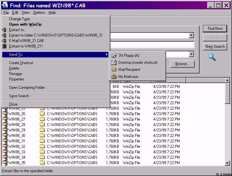The width and height of the screenshot is (232, 176).
Task: Click the WIN98_32 file icon
Action: click(5, 146)
